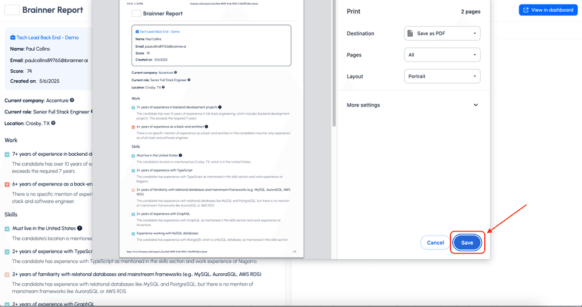The height and width of the screenshot is (307, 582).
Task: Click checkmark for 2+ years experience with TypeScript
Action: pyautogui.click(x=7, y=252)
